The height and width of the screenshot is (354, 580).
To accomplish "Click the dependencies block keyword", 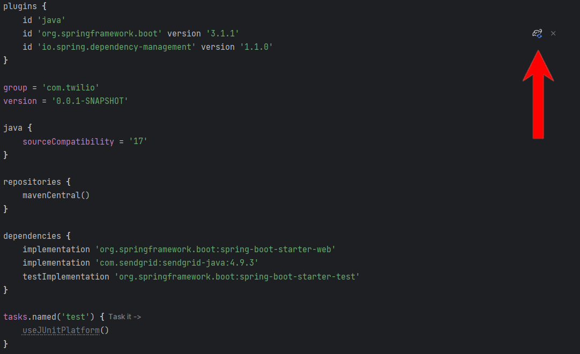I will pos(32,236).
